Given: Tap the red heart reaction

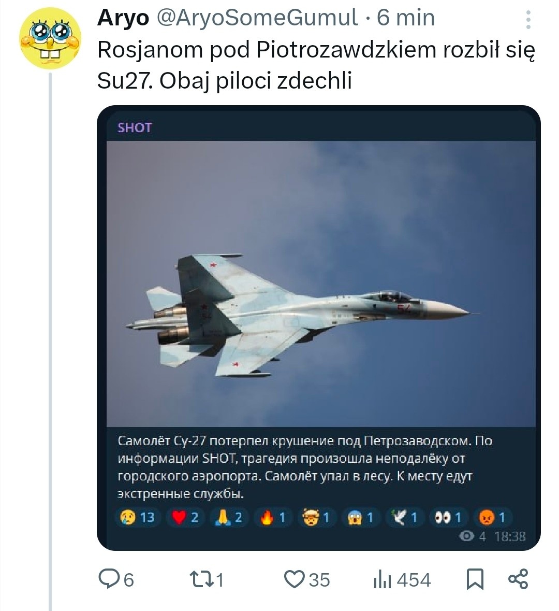Looking at the screenshot, I should [x=185, y=517].
